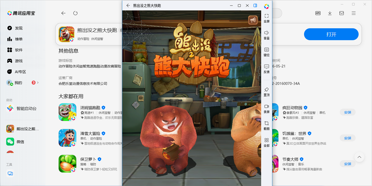Go back with the main window arrow
This screenshot has width=372, height=186.
63,13
